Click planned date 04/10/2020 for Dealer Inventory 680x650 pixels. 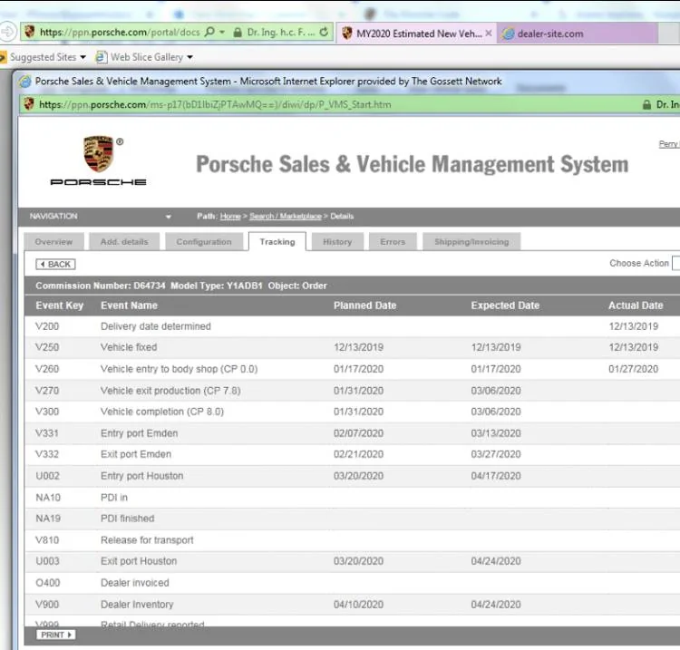click(x=358, y=604)
